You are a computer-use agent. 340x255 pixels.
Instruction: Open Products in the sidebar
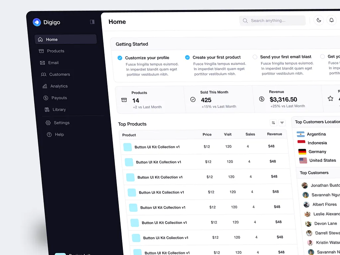(55, 51)
